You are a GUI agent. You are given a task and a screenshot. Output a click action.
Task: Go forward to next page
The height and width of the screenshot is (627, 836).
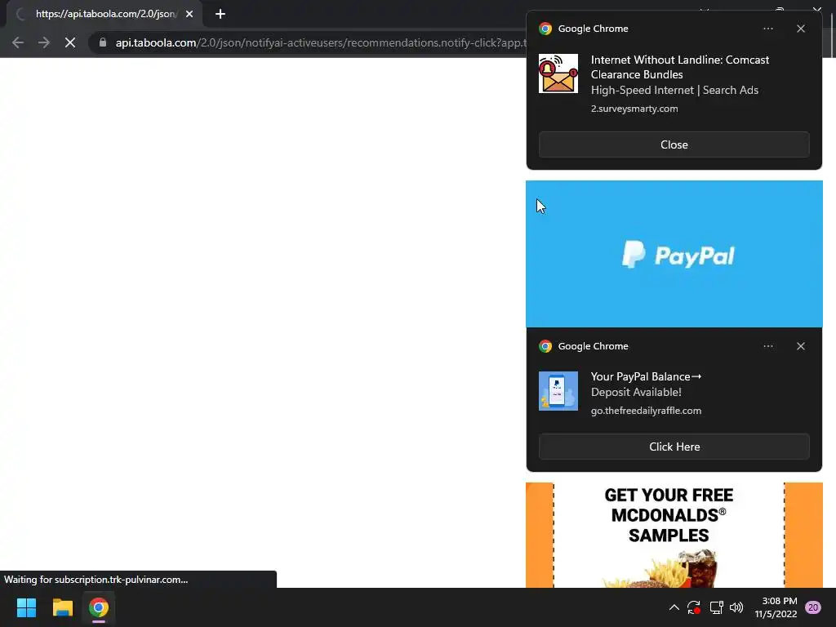point(44,42)
